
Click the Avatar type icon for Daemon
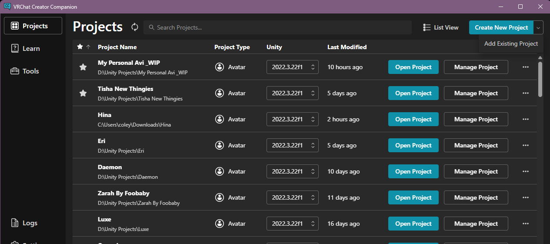click(x=220, y=171)
